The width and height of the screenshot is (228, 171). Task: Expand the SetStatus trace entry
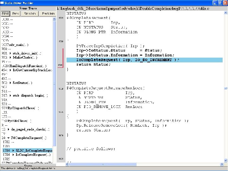point(10,83)
